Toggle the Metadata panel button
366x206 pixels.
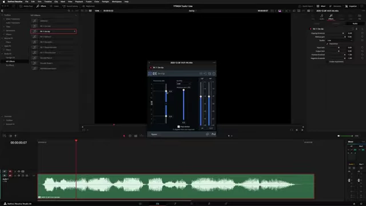tap(335, 6)
